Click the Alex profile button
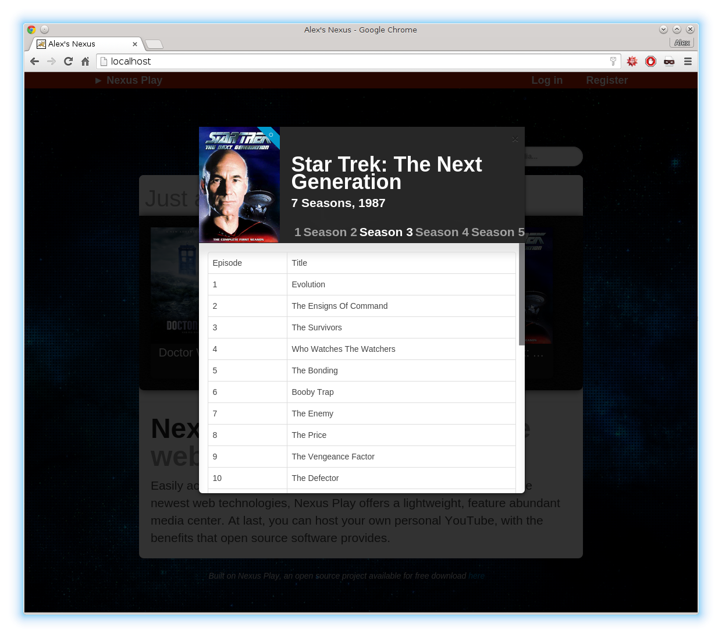 coord(682,42)
